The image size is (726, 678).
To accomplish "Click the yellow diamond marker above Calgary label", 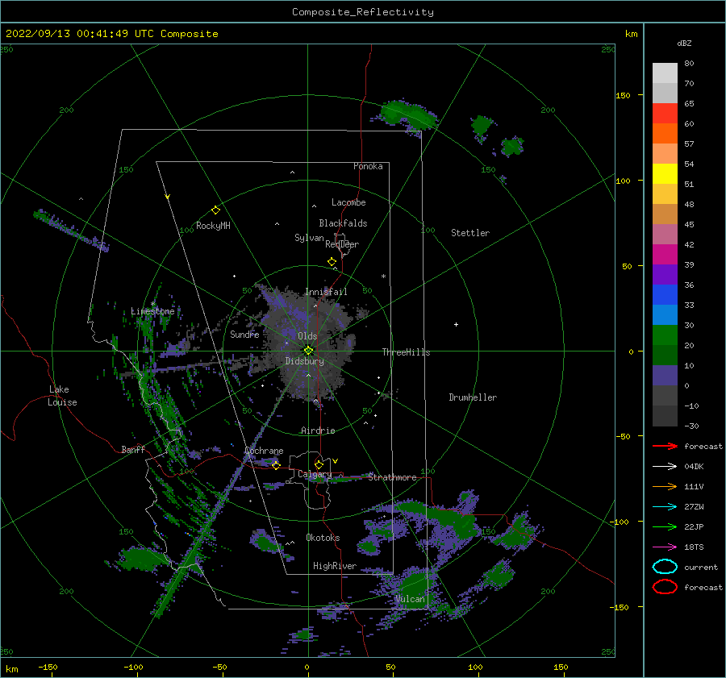I will [x=319, y=464].
